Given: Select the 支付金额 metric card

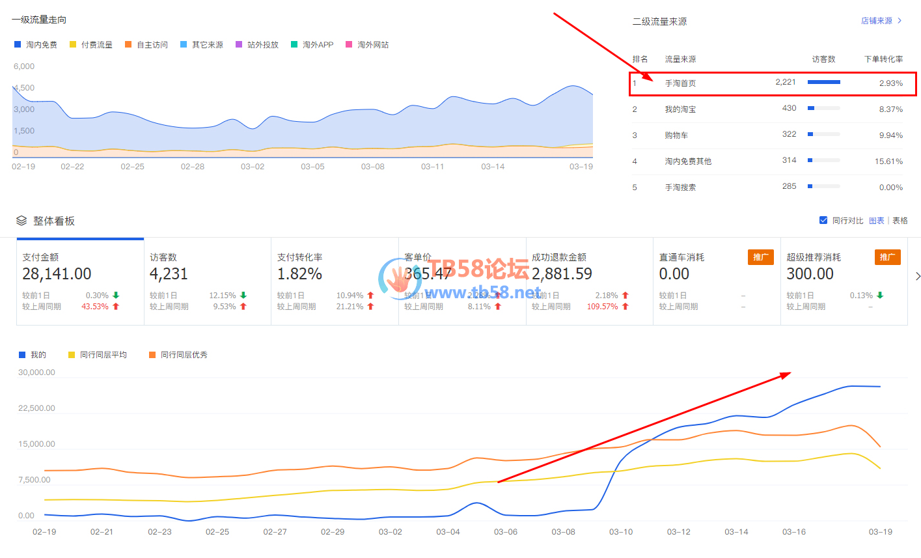Looking at the screenshot, I should click(80, 281).
